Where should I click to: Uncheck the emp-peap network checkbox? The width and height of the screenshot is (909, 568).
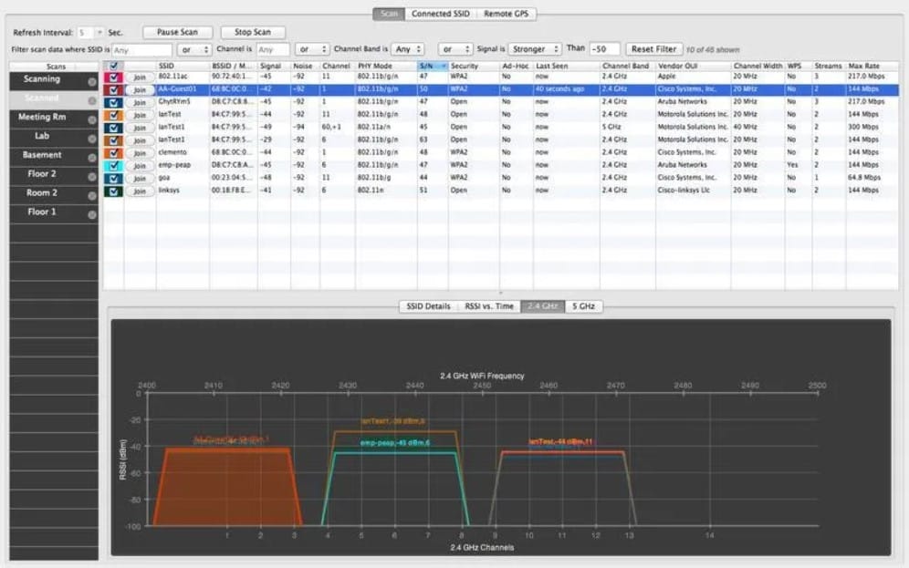113,166
